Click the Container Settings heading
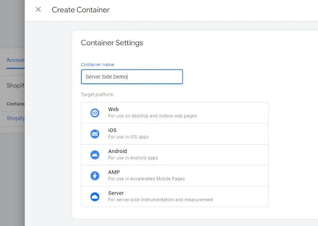This screenshot has width=318, height=226. pos(112,43)
